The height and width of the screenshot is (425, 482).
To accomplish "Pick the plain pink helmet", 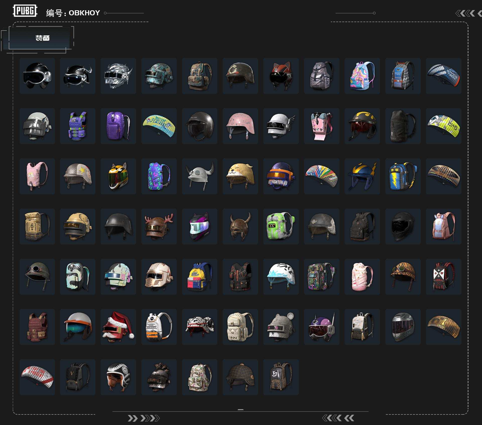I will tap(240, 126).
